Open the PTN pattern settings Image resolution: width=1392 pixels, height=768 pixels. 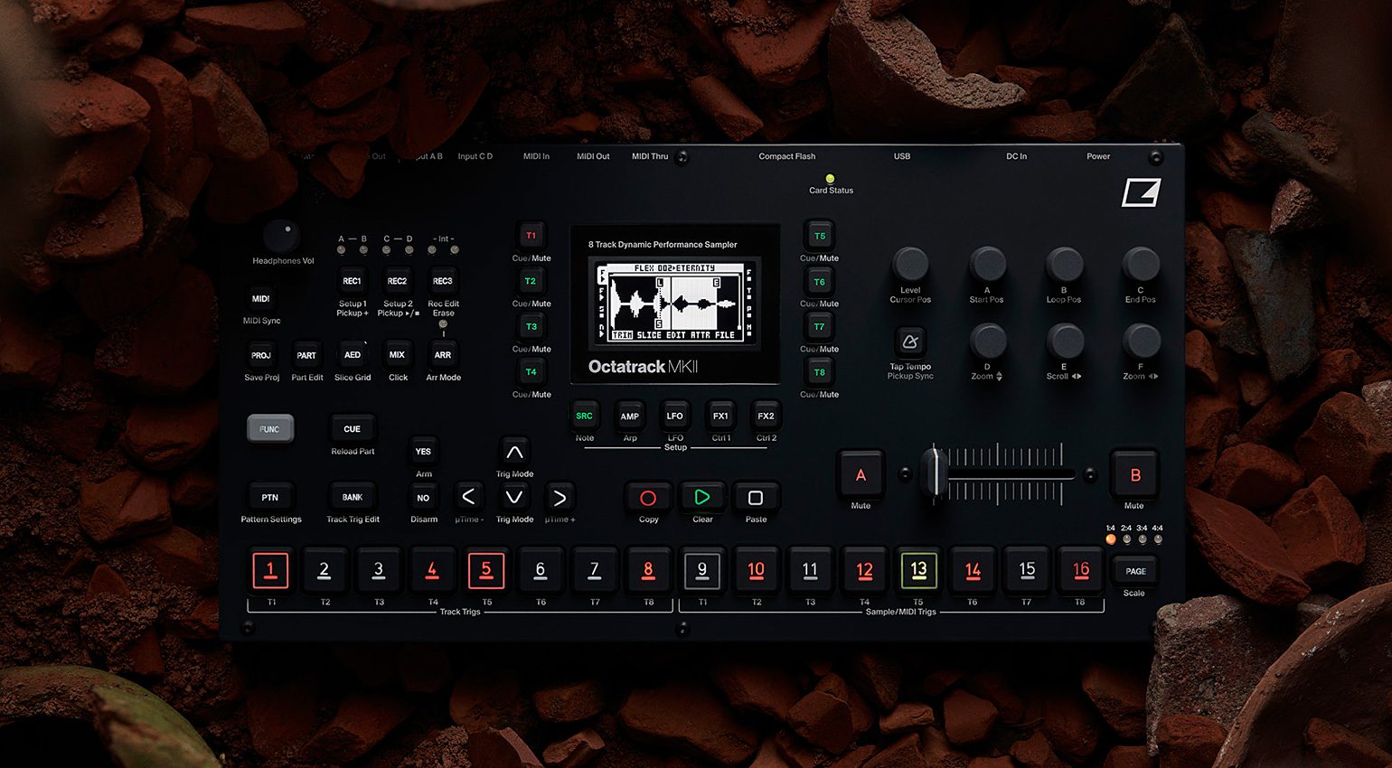[270, 497]
